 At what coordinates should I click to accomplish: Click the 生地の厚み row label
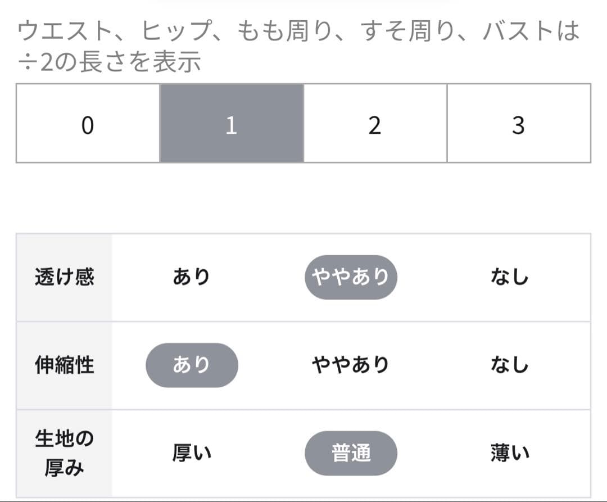[x=64, y=453]
